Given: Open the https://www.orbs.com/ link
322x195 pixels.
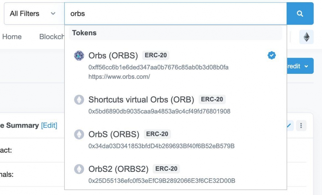Looking at the screenshot, I should [x=119, y=77].
